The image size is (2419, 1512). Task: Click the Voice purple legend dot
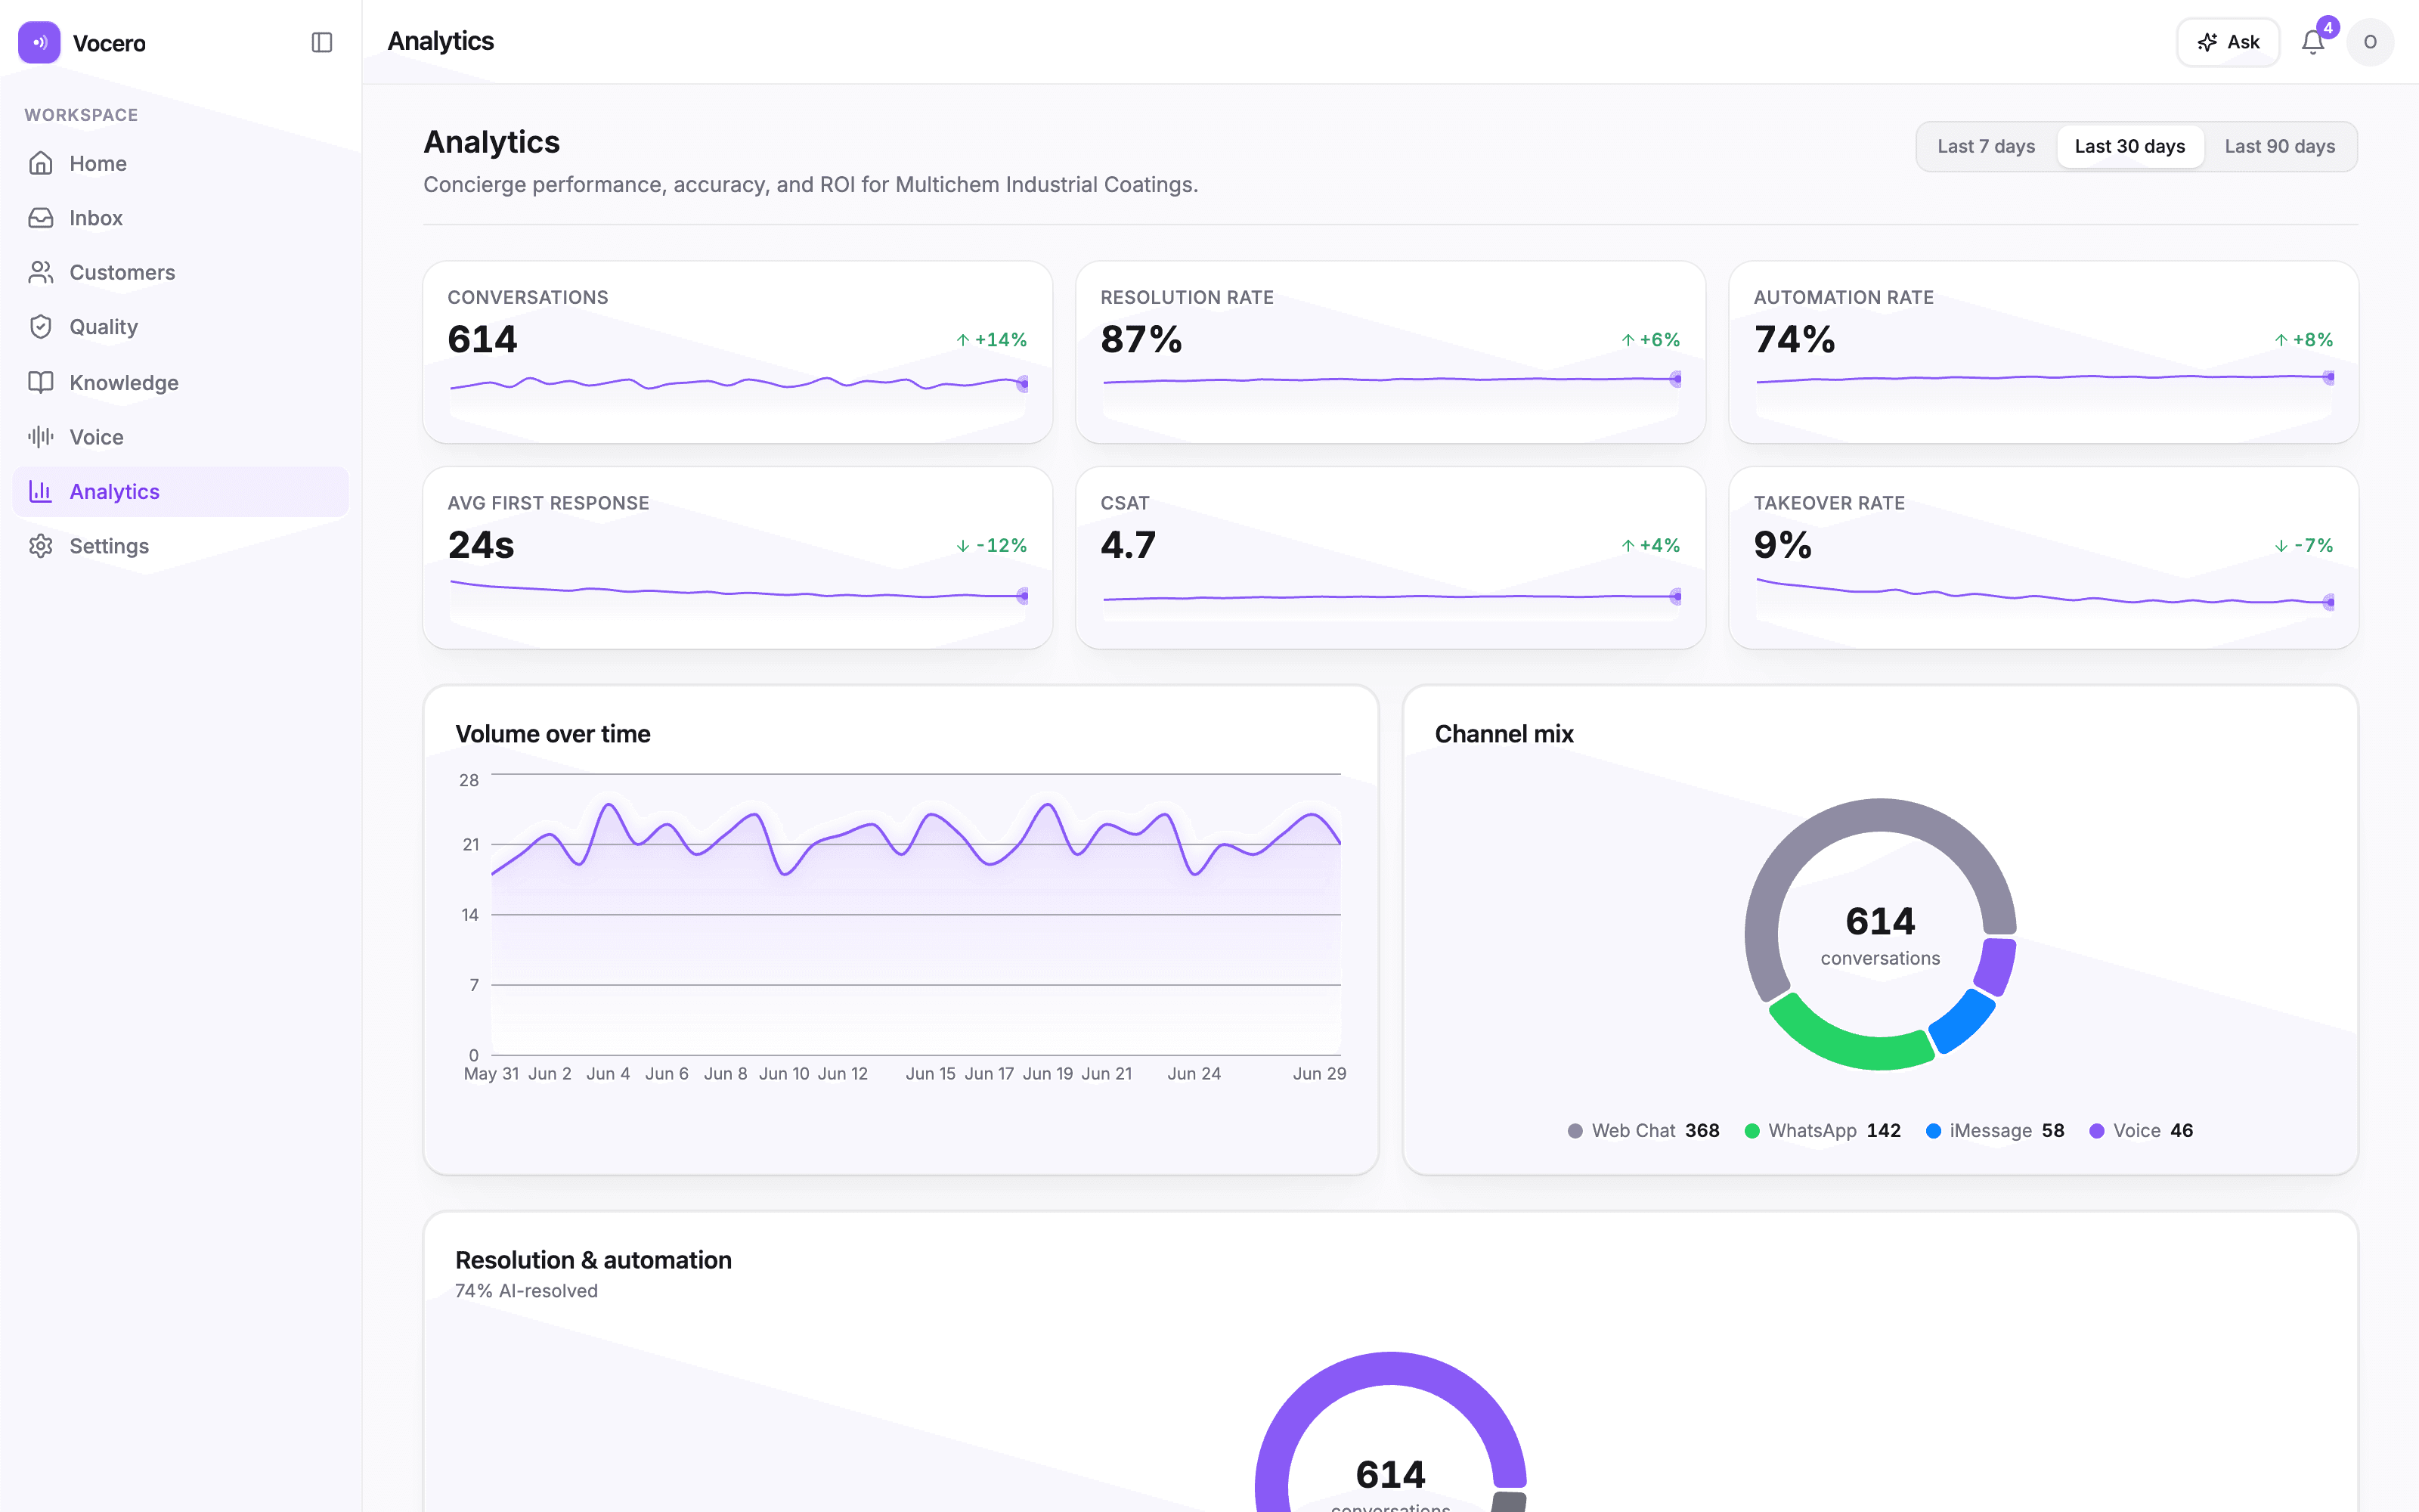(x=2097, y=1131)
